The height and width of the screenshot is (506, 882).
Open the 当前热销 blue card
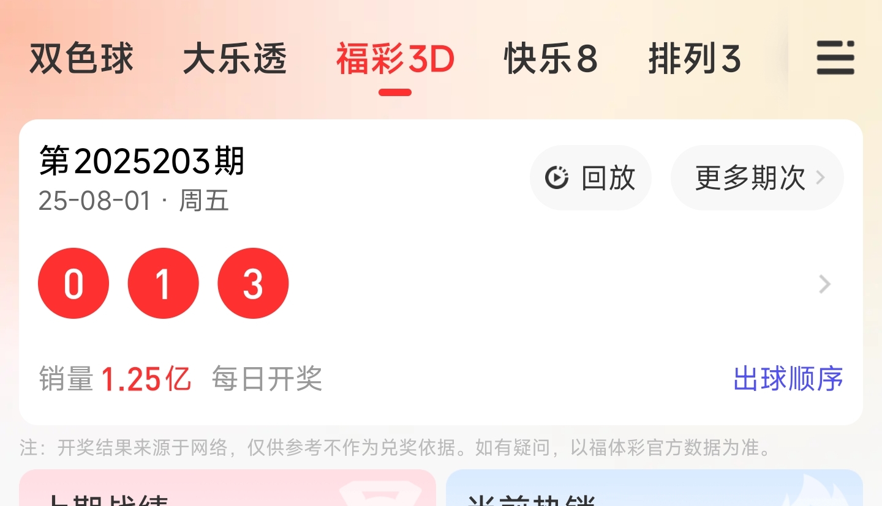point(654,488)
